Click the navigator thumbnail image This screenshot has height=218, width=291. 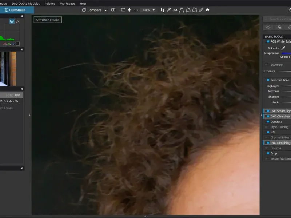[8, 69]
